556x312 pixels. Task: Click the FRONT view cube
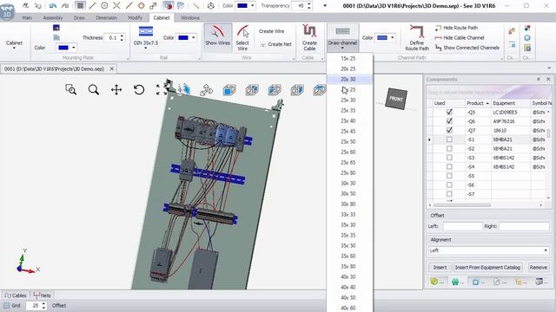pos(396,98)
